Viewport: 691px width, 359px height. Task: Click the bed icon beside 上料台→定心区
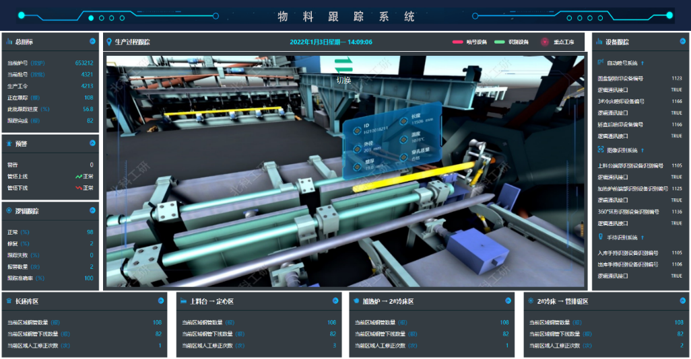(183, 301)
